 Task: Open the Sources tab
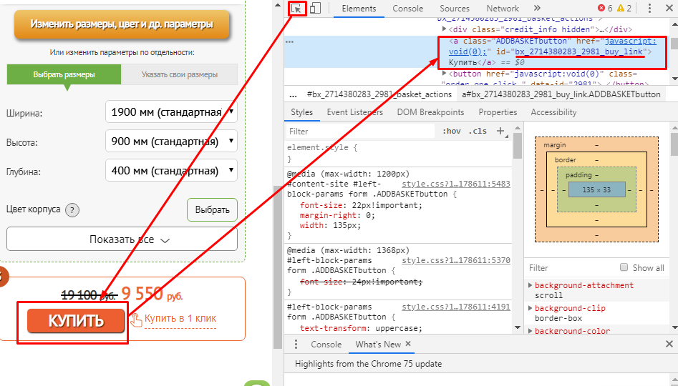[x=455, y=8]
